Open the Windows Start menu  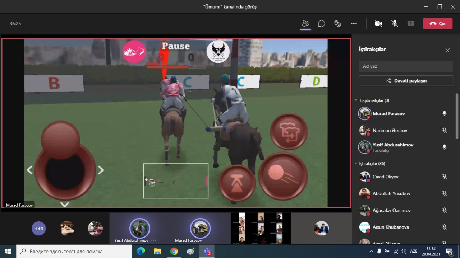(8, 251)
